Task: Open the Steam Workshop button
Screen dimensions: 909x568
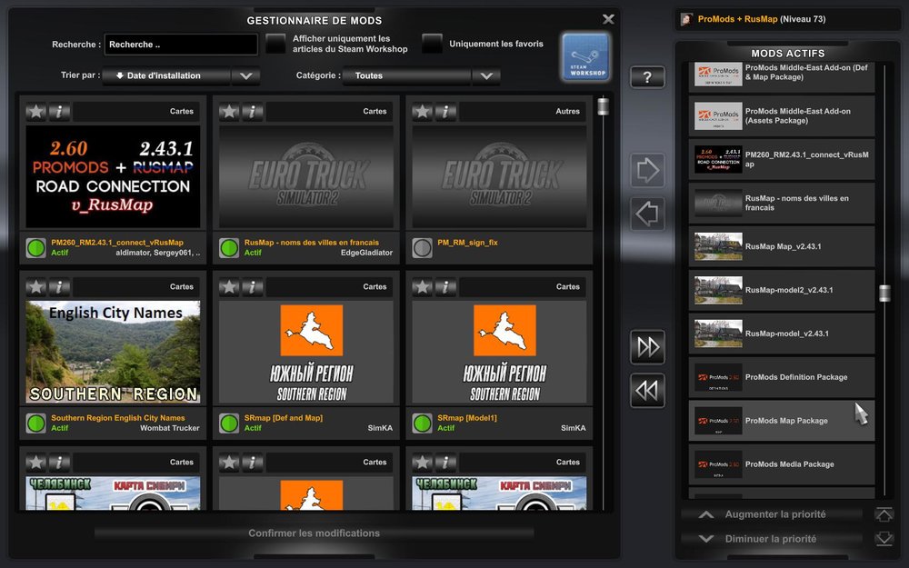Action: pyautogui.click(x=585, y=56)
